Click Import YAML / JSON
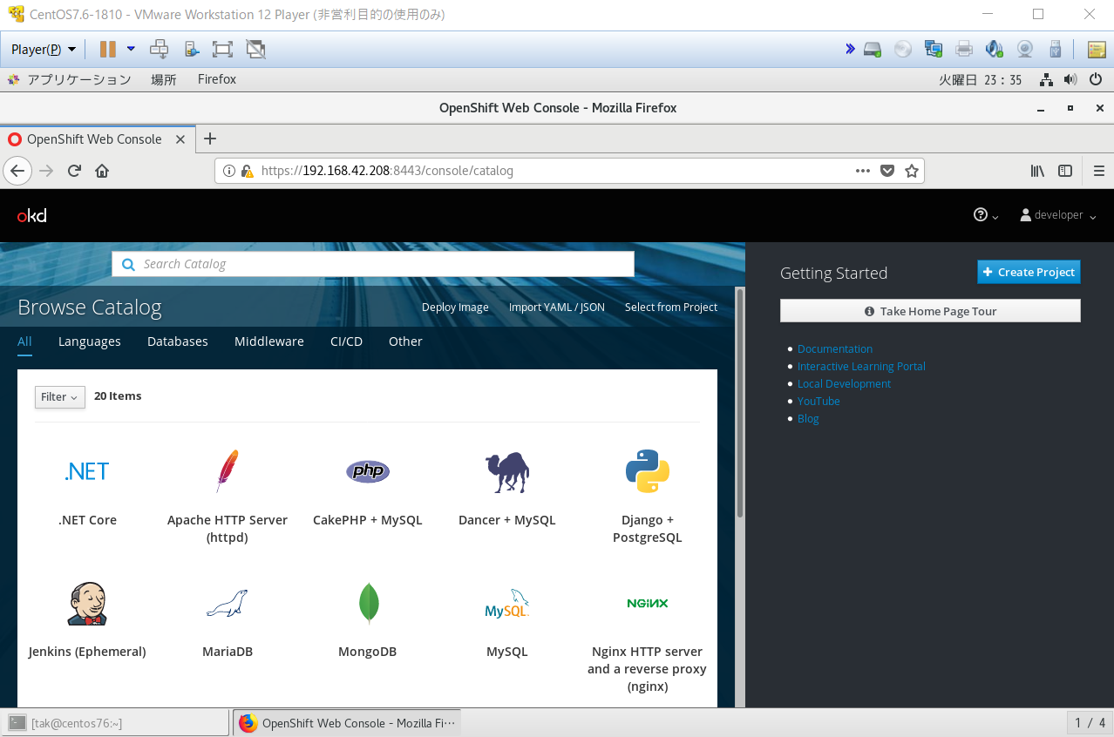This screenshot has height=737, width=1114. tap(557, 308)
